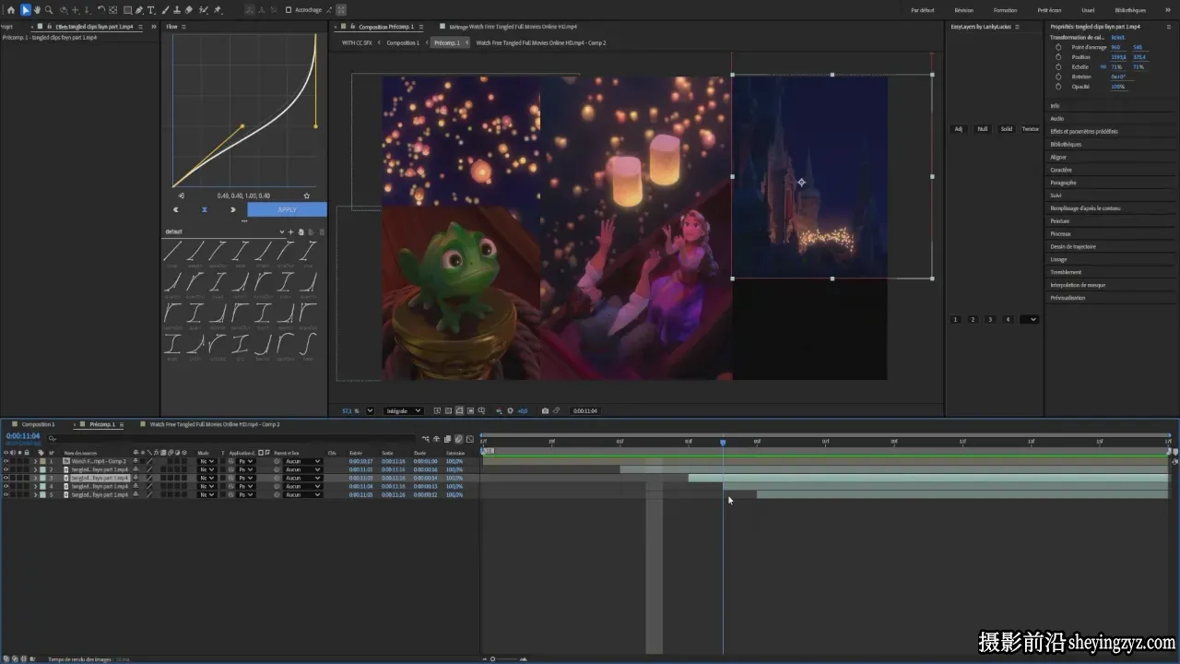
Task: Toggle visibility of layer 5
Action: (6, 494)
